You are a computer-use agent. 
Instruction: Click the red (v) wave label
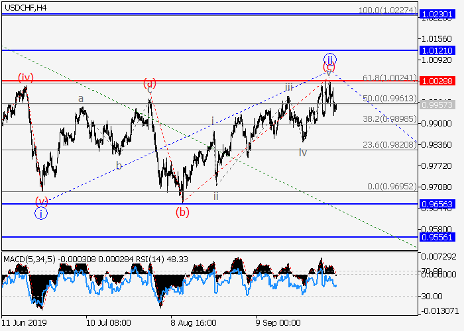click(41, 201)
